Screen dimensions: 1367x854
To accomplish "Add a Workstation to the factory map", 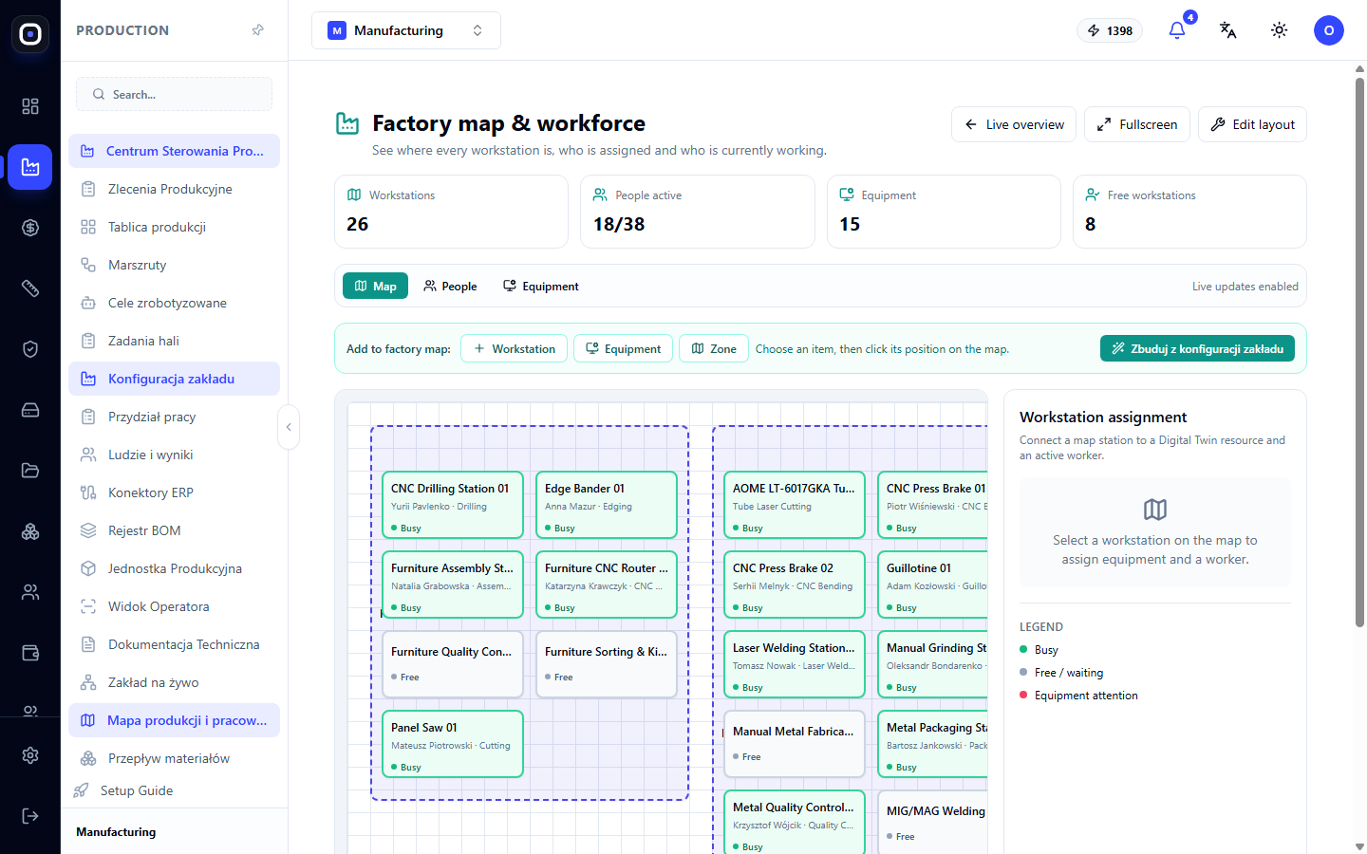I will coord(515,348).
